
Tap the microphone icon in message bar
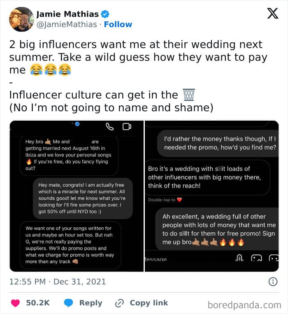240,258
